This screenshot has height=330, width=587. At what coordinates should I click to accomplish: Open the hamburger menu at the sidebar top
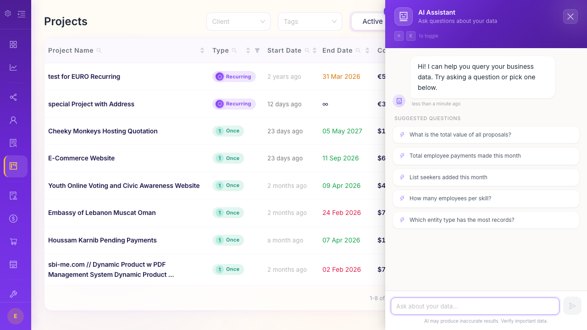tap(21, 14)
